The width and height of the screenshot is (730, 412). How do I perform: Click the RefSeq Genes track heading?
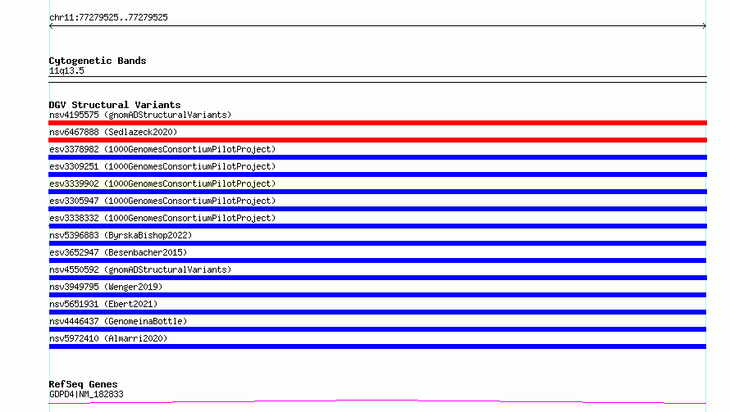point(83,384)
